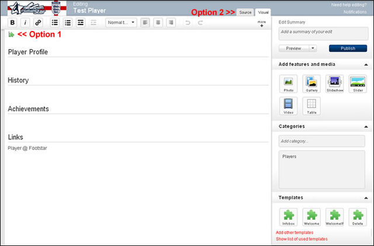
Task: Click the green template placeholder icon in editor
Action: (x=11, y=34)
